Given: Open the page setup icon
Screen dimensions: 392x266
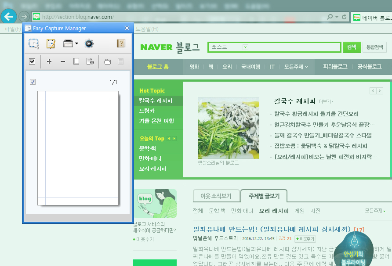Looking at the screenshot, I should pyautogui.click(x=90, y=61).
